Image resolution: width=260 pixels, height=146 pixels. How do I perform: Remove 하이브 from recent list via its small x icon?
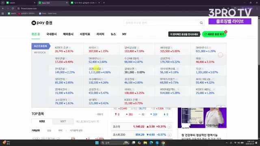[97, 48]
